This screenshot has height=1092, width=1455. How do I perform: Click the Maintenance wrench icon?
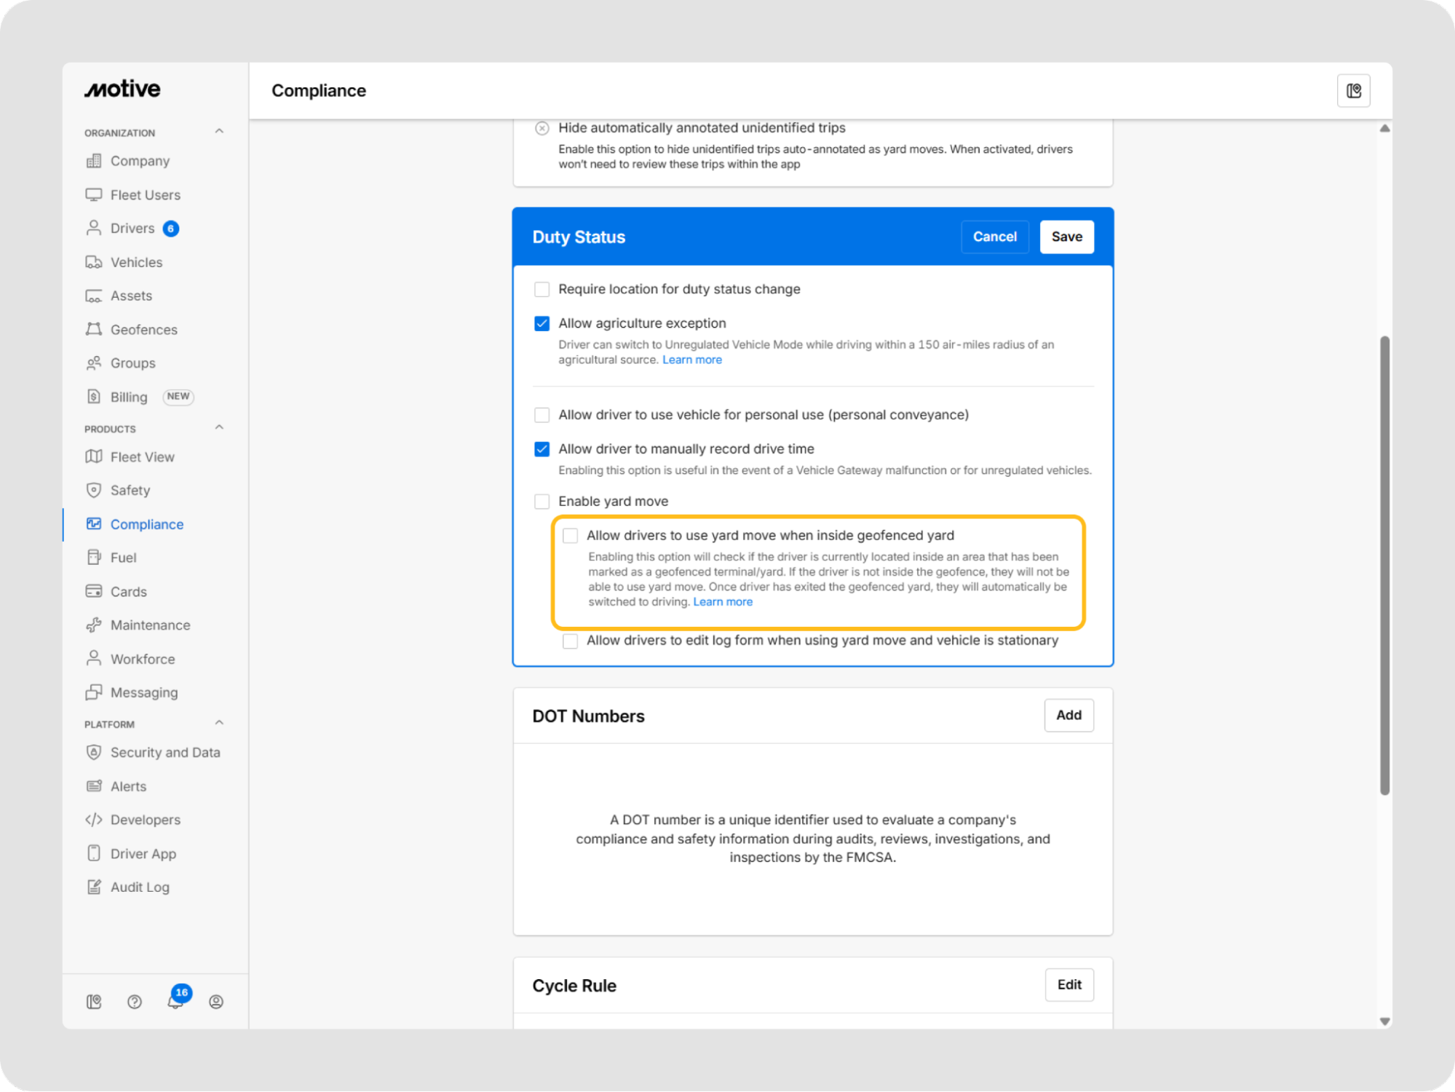(x=94, y=625)
